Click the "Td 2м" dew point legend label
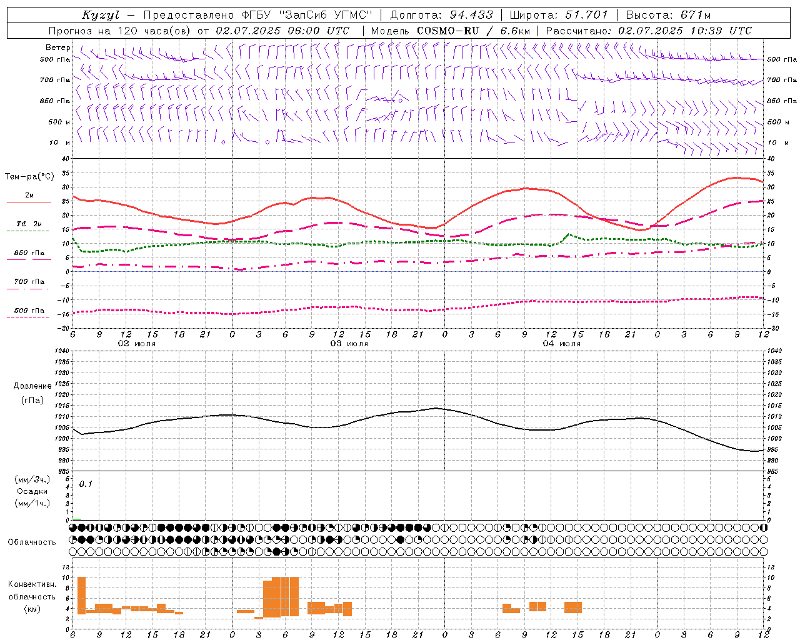The width and height of the screenshot is (800, 640). coord(29,224)
